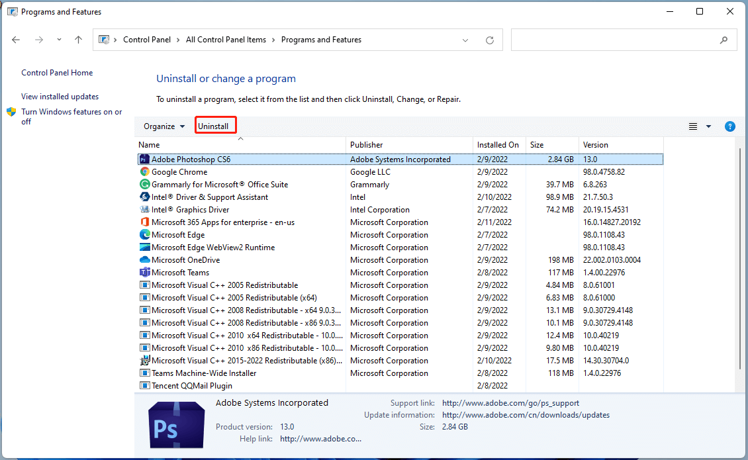Click the change view list icon
Viewport: 748px width, 460px height.
click(693, 126)
